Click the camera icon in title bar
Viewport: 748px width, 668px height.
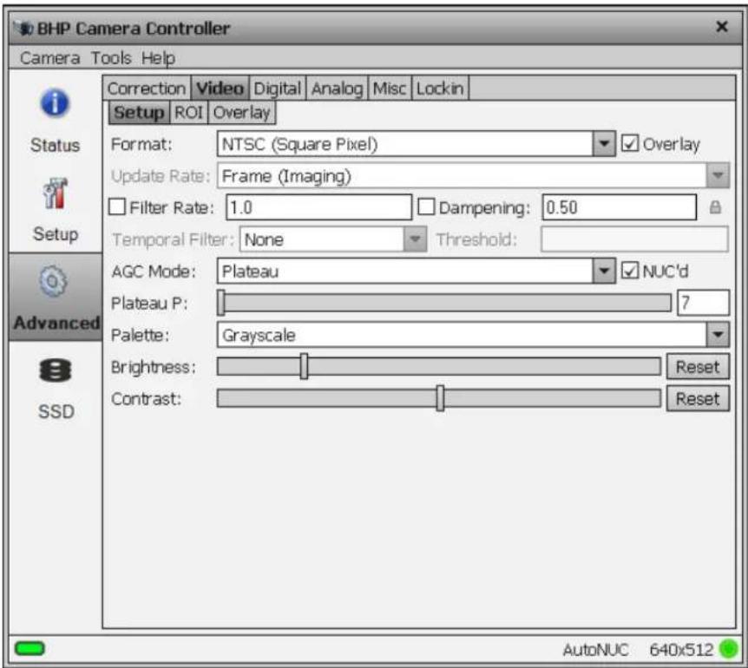coord(23,29)
